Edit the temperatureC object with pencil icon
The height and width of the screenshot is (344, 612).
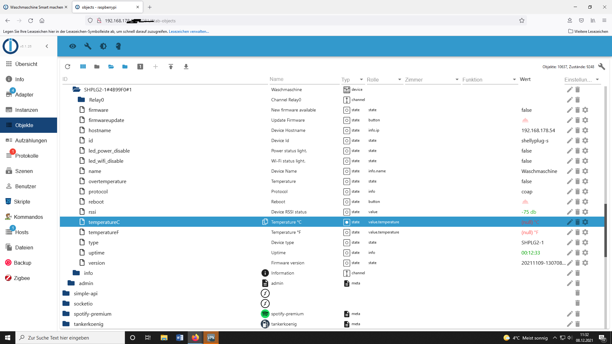click(x=570, y=222)
